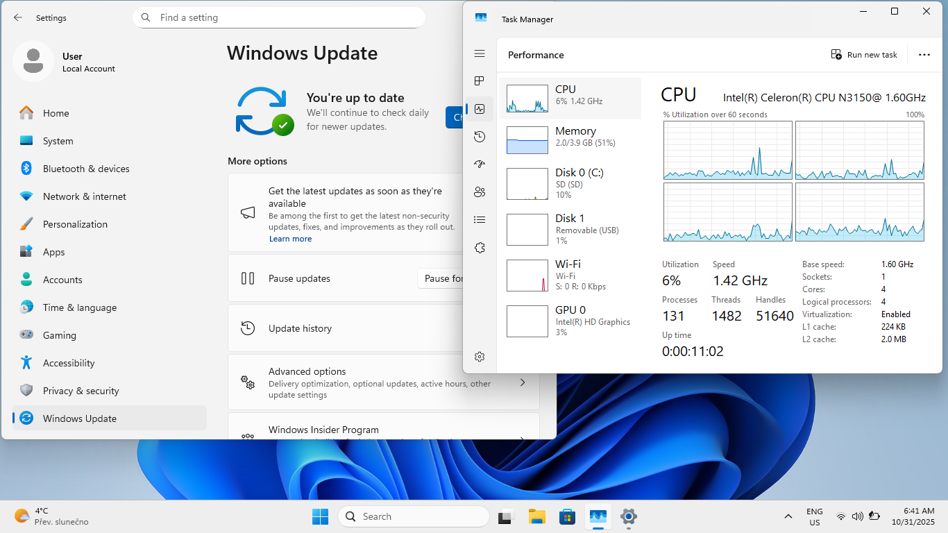The width and height of the screenshot is (948, 533).
Task: Open the Pause for dropdown
Action: [x=440, y=278]
